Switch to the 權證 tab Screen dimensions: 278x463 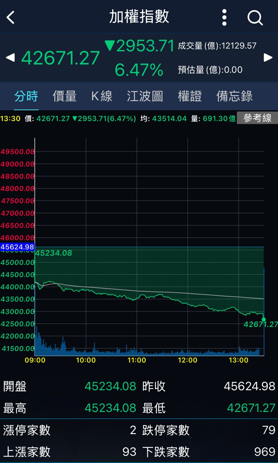(x=190, y=96)
